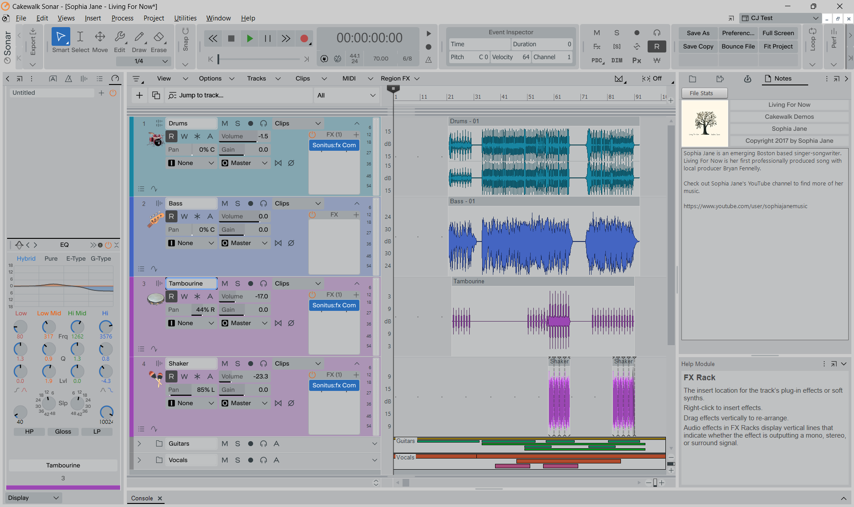
Task: Expand the Guitars folder track
Action: pos(139,443)
